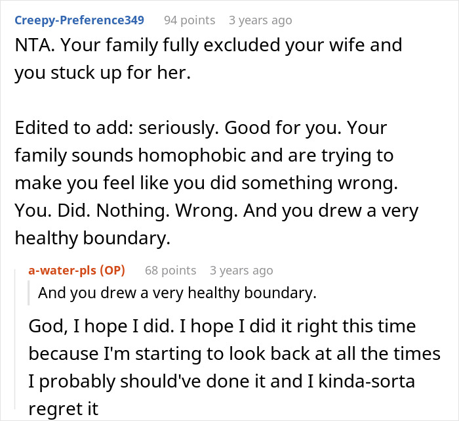Click the reply line starting "God, I hope I did."
Screen dimensions: 459x421
(x=222, y=326)
